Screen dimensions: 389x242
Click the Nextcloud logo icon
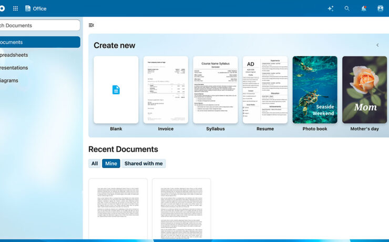pos(2,8)
